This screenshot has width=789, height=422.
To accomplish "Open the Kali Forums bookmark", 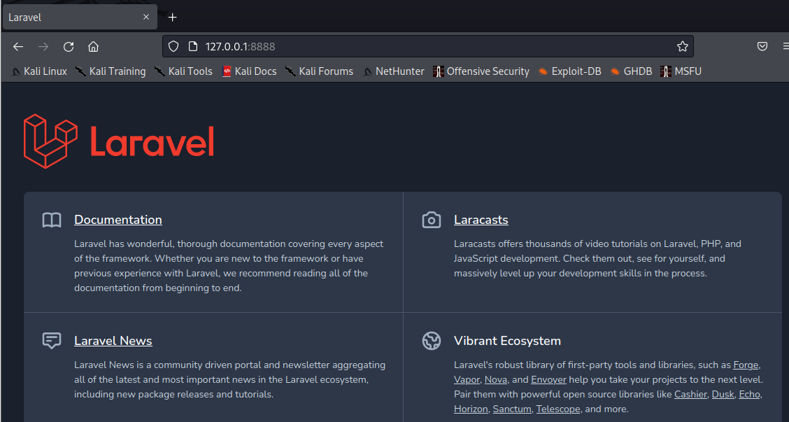I will point(320,71).
